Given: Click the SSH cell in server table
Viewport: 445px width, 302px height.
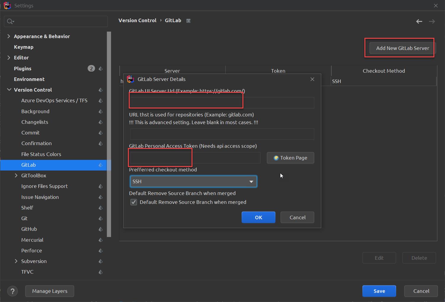Looking at the screenshot, I should tap(384, 81).
